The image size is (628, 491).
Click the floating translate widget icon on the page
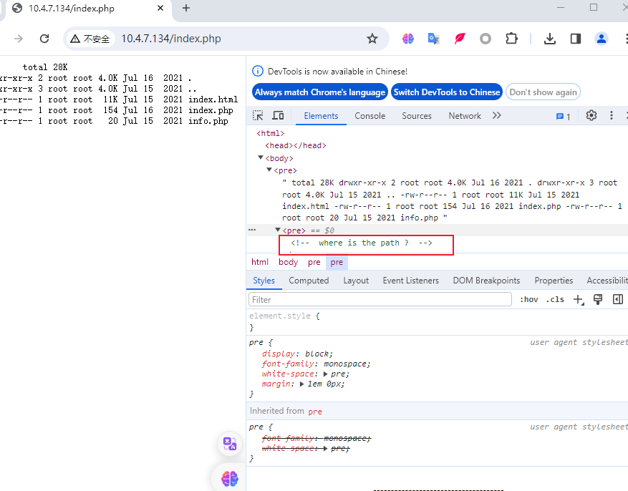coord(230,444)
